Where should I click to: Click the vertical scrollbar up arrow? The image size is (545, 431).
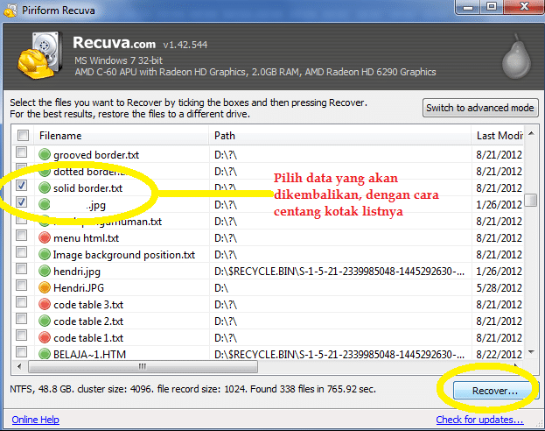tap(531, 134)
